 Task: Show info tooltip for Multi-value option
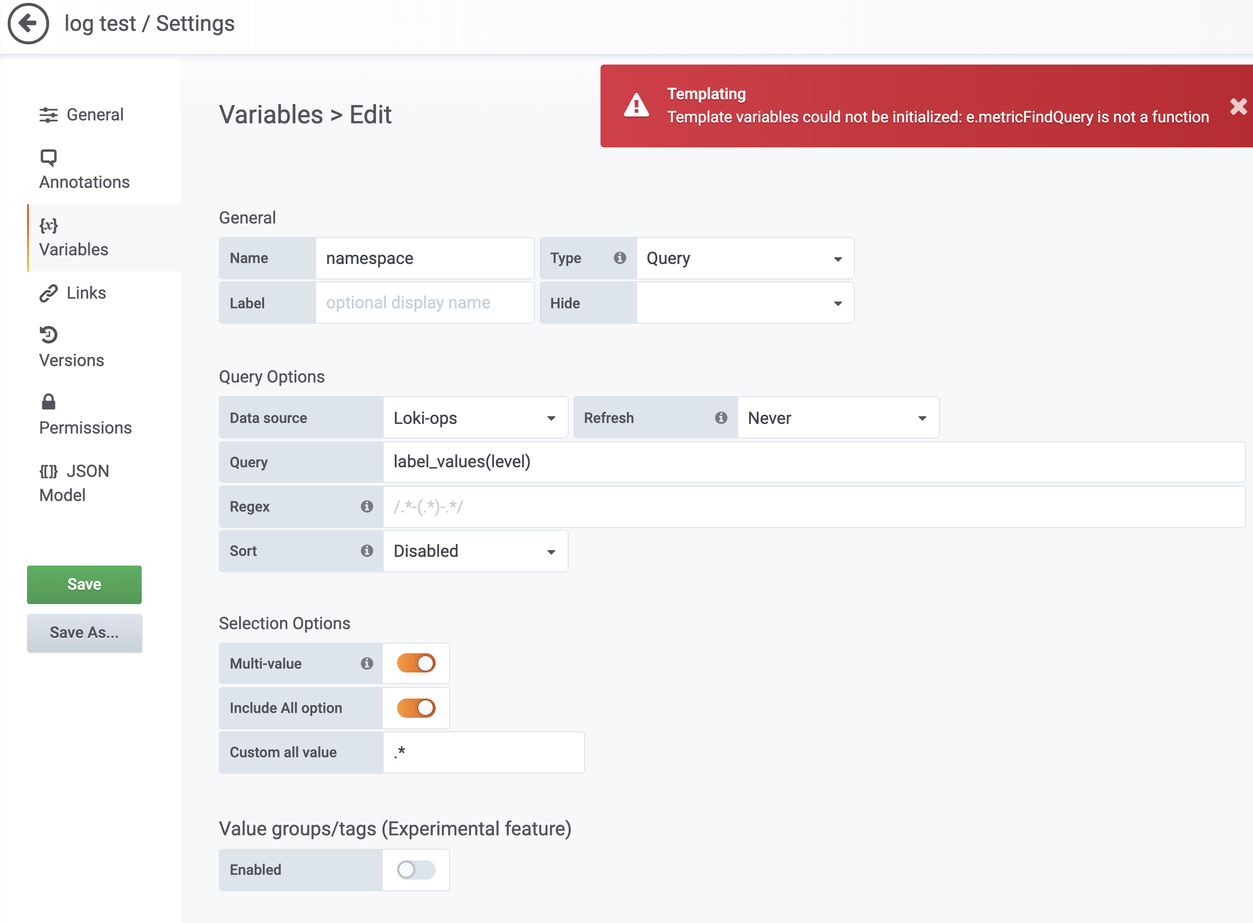367,663
